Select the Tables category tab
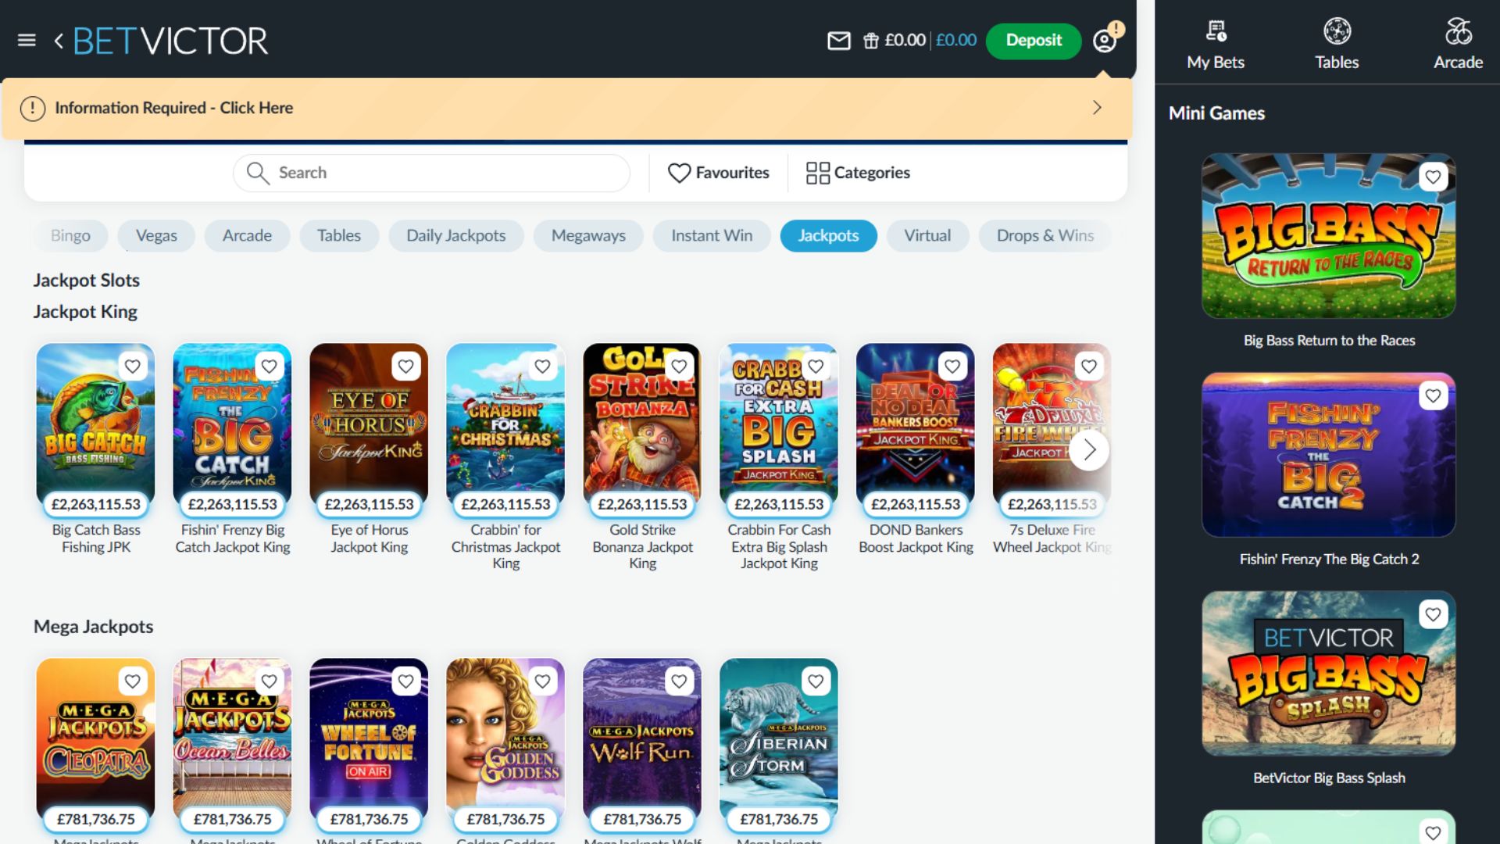 339,235
